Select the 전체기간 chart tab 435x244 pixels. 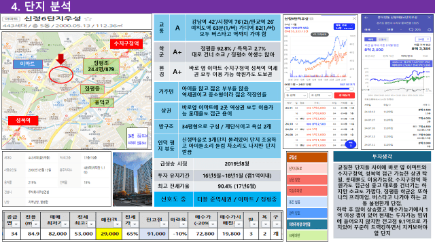[x=388, y=56]
